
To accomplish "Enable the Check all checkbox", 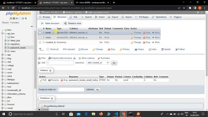I will (48, 49).
